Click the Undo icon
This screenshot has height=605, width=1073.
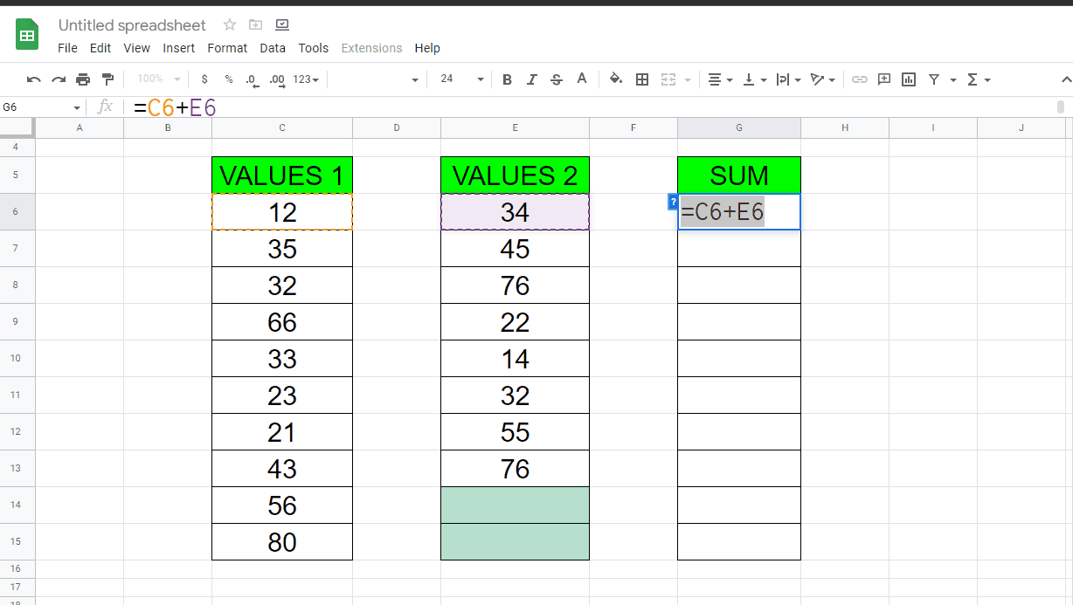(33, 79)
